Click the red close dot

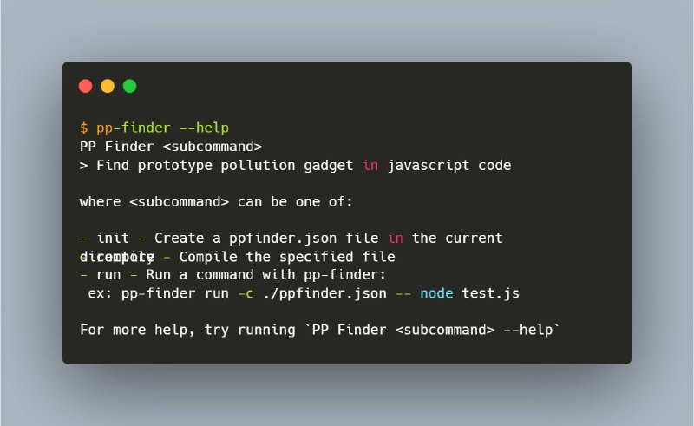[x=85, y=86]
